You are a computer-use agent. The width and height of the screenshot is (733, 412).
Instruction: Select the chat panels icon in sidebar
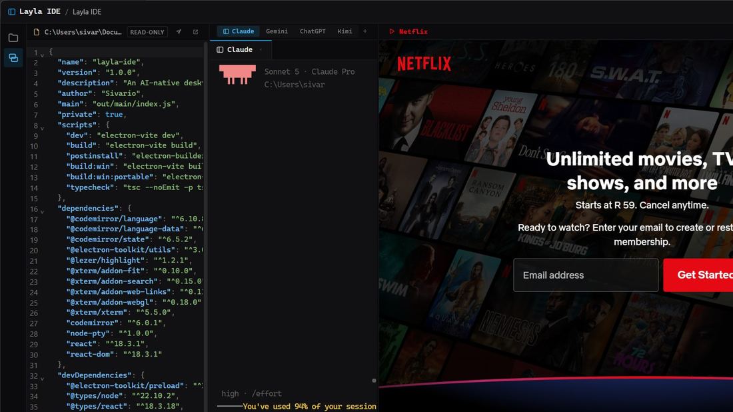[x=13, y=58]
